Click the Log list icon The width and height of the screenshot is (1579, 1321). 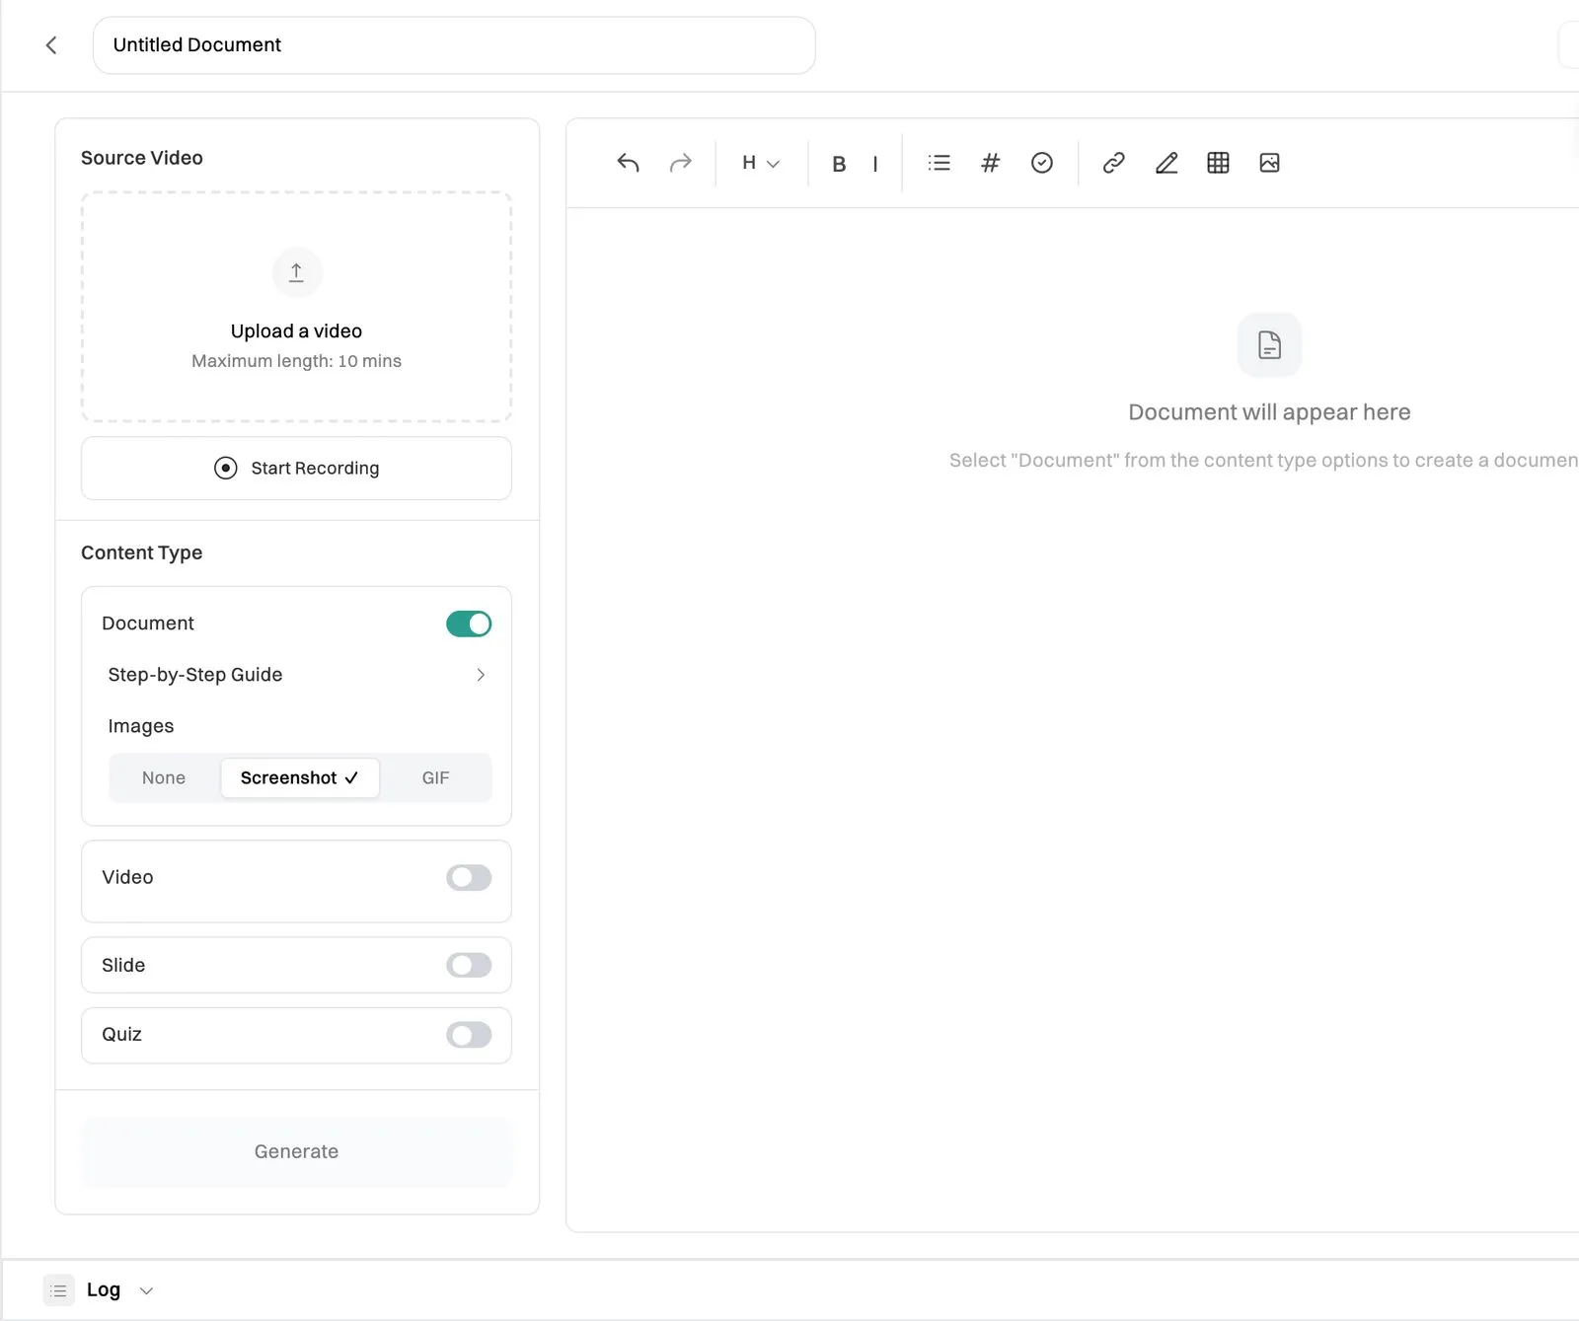(x=59, y=1290)
